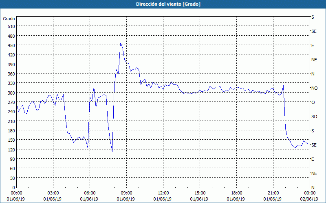
Task: Select the 09:00 time axis label
Action: [126, 193]
